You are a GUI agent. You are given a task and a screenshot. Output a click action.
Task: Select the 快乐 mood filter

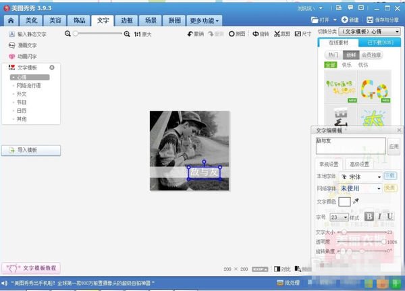[x=347, y=65]
